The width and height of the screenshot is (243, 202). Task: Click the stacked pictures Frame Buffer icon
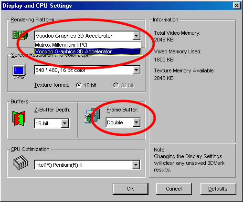click(92, 116)
